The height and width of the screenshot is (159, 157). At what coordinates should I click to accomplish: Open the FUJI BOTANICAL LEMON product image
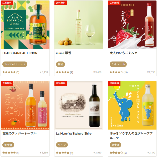(x=25, y=25)
